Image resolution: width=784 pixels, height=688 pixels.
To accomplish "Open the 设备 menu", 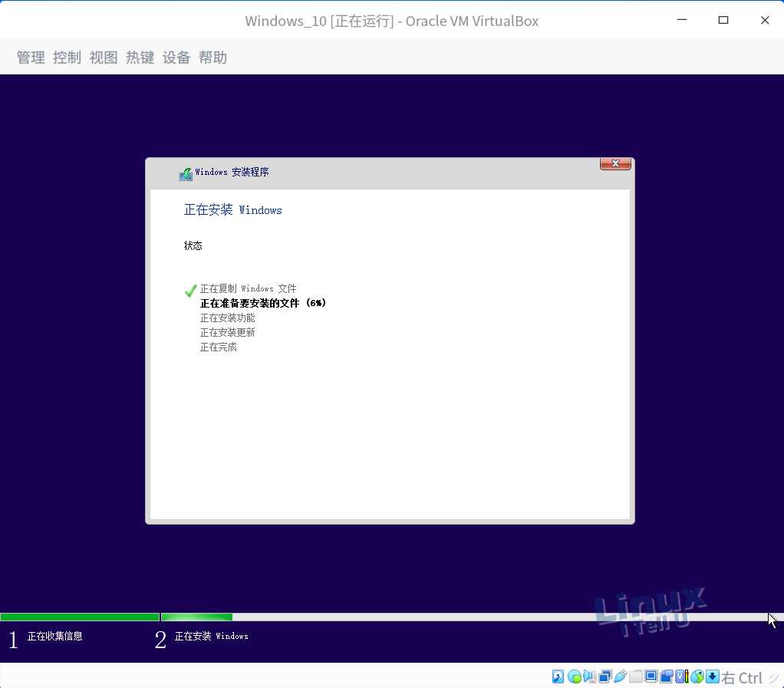I will coord(176,58).
